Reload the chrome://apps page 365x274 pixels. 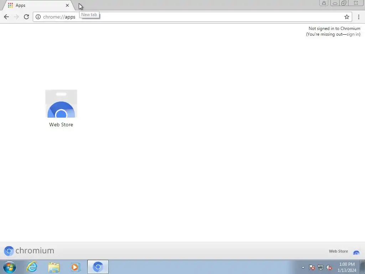(x=26, y=17)
